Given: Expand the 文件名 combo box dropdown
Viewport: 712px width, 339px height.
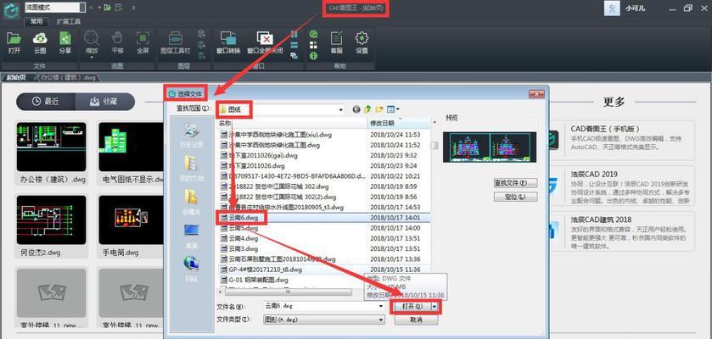Looking at the screenshot, I should coord(381,306).
